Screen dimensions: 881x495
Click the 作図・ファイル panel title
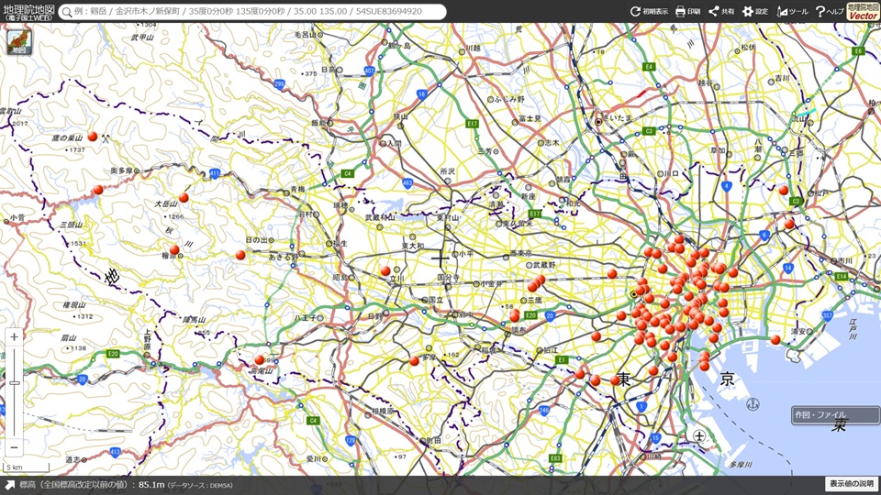[x=821, y=415]
